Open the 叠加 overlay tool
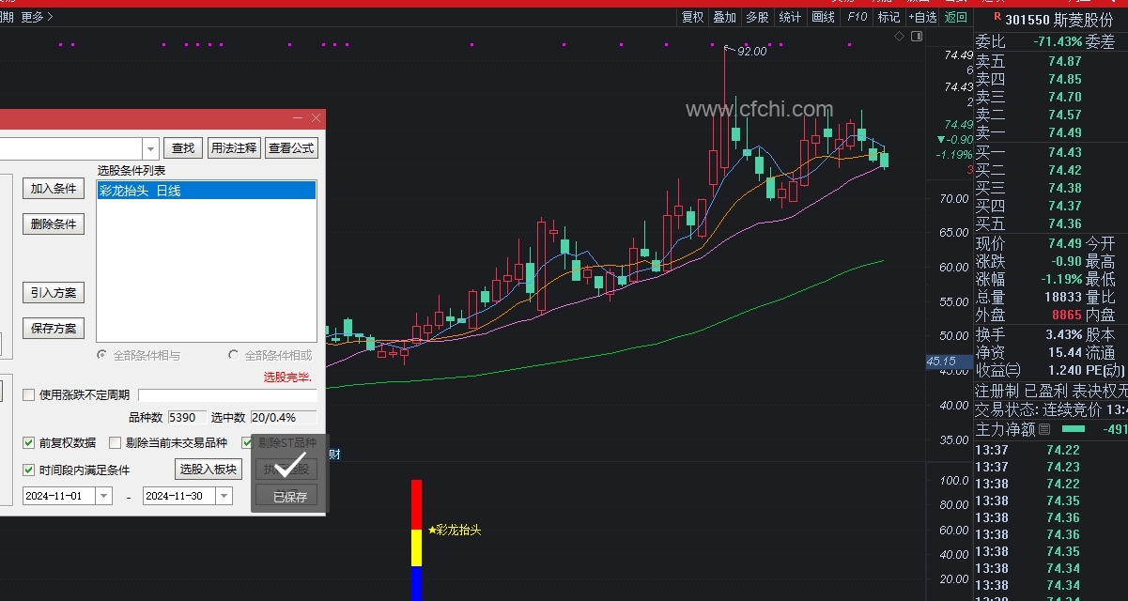 [724, 17]
